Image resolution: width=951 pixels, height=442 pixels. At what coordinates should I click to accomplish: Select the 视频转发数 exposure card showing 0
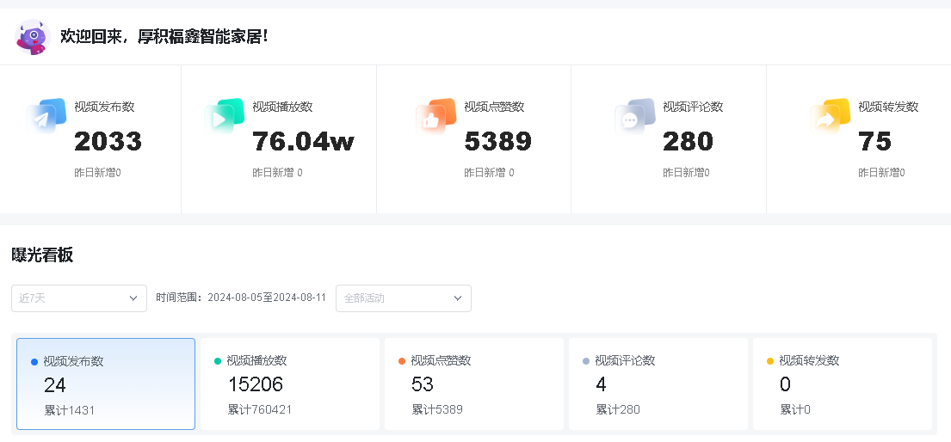click(x=843, y=384)
